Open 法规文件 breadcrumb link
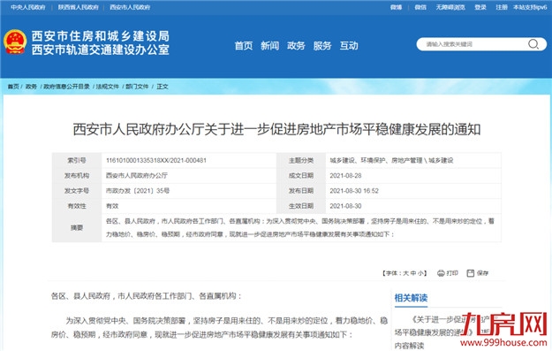The height and width of the screenshot is (351, 552). pyautogui.click(x=108, y=87)
